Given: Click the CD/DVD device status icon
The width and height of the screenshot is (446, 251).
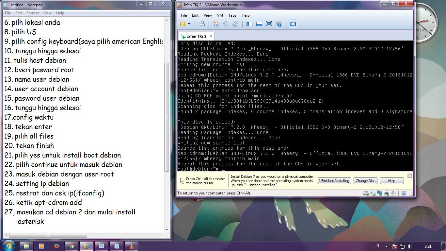Looking at the screenshot, I should click(373, 193).
